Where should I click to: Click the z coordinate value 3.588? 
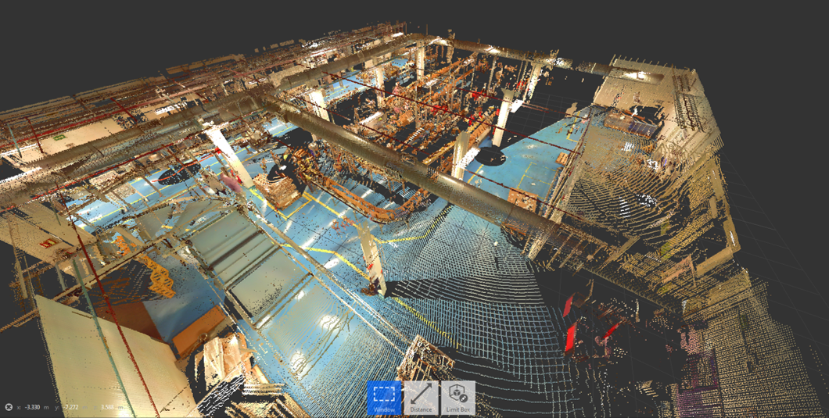pos(108,407)
